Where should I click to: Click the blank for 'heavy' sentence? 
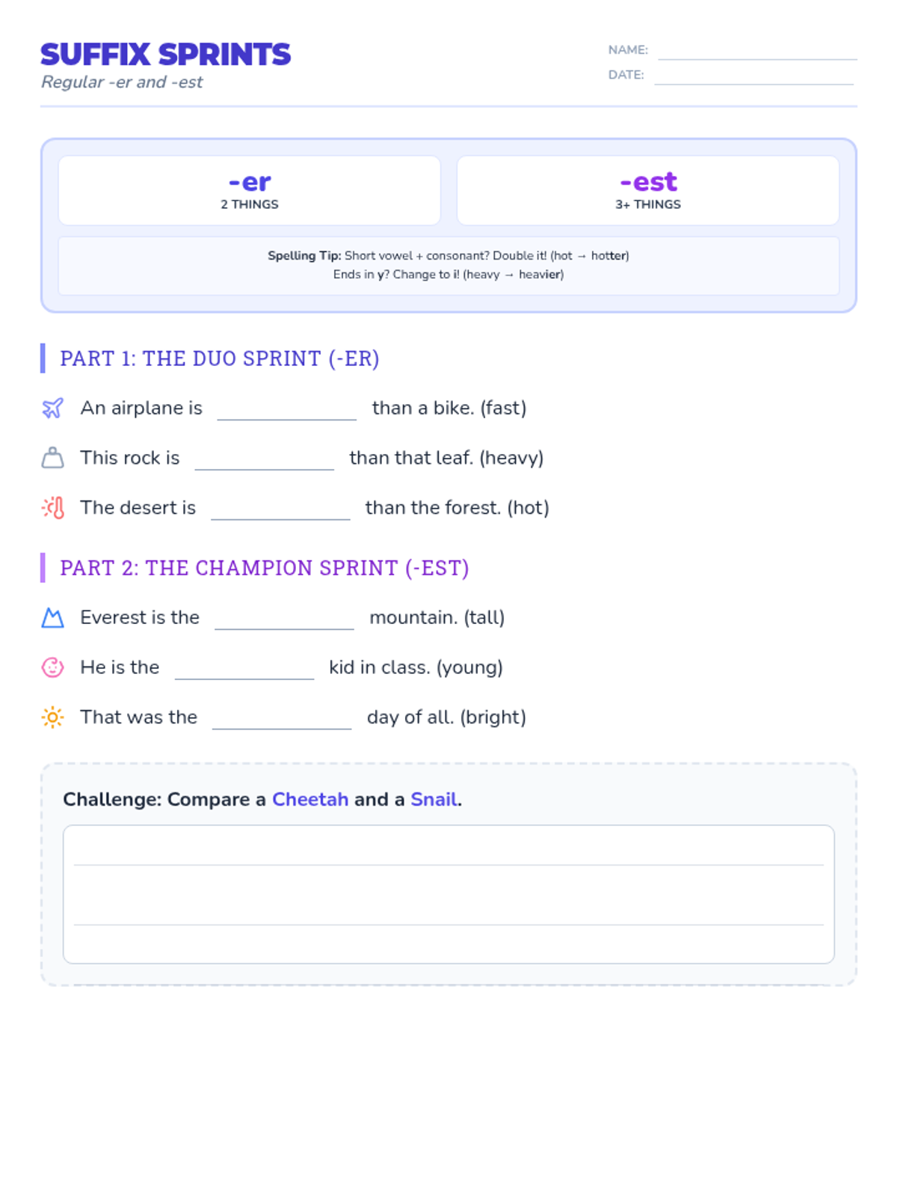point(264,460)
